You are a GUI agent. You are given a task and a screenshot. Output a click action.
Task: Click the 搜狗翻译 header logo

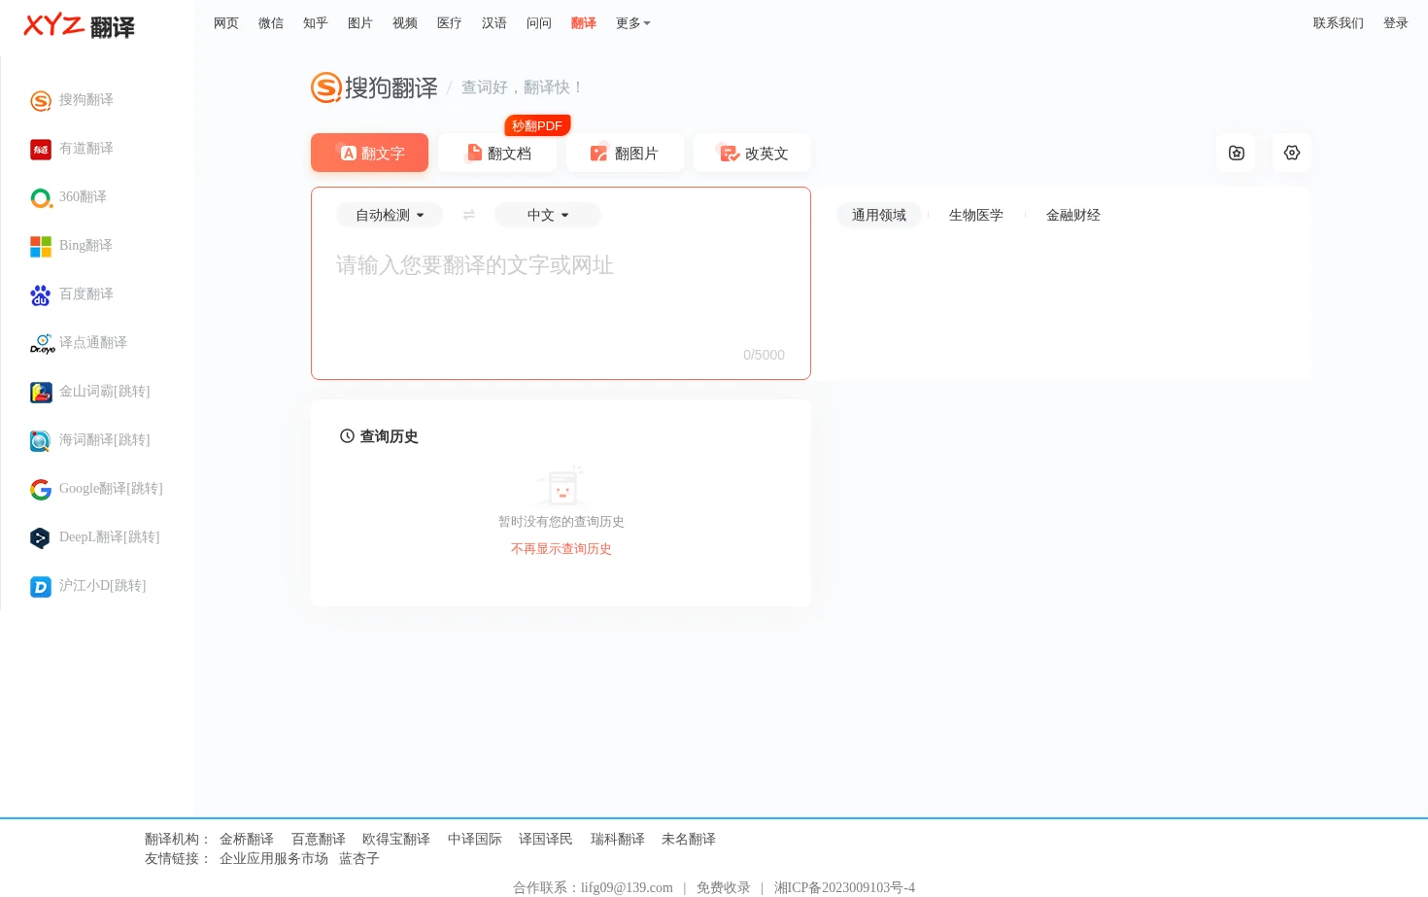click(375, 87)
